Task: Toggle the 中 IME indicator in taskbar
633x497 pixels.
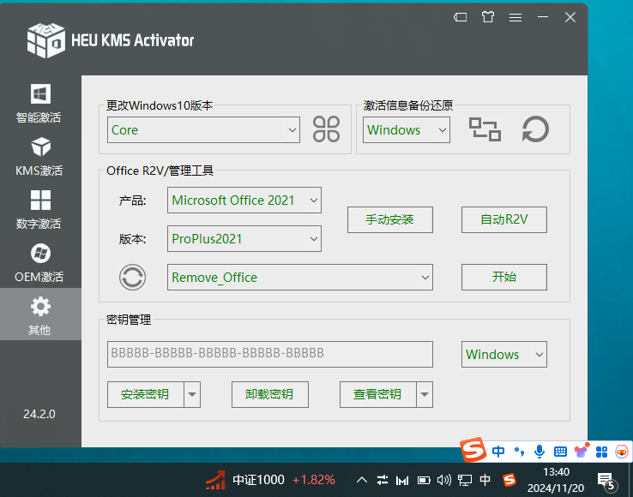Action: tap(485, 480)
